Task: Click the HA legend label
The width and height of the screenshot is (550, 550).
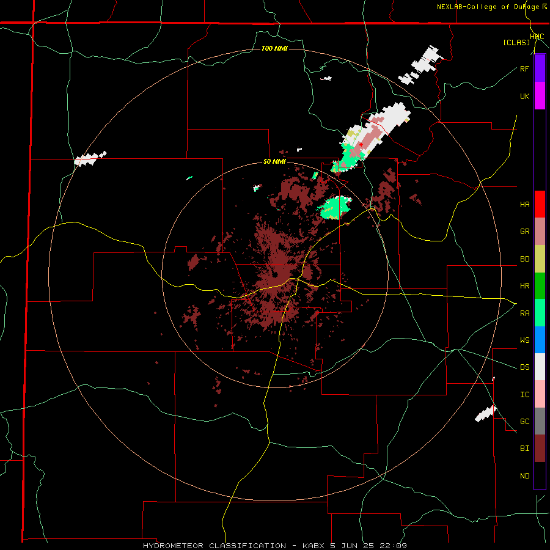Action: point(524,205)
